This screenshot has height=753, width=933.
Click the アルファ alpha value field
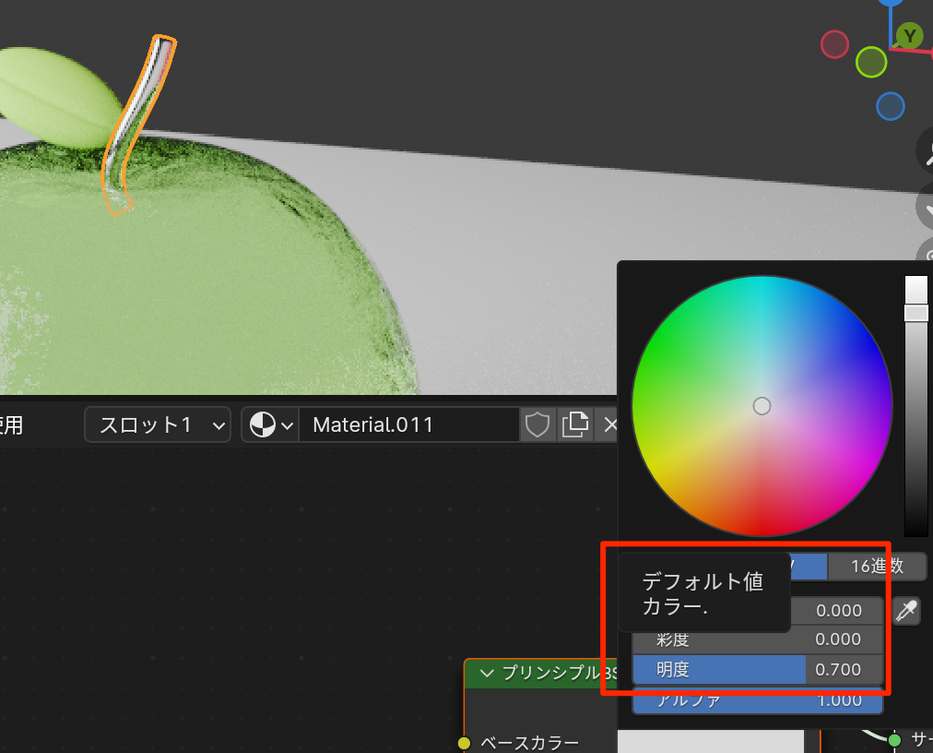(x=757, y=700)
